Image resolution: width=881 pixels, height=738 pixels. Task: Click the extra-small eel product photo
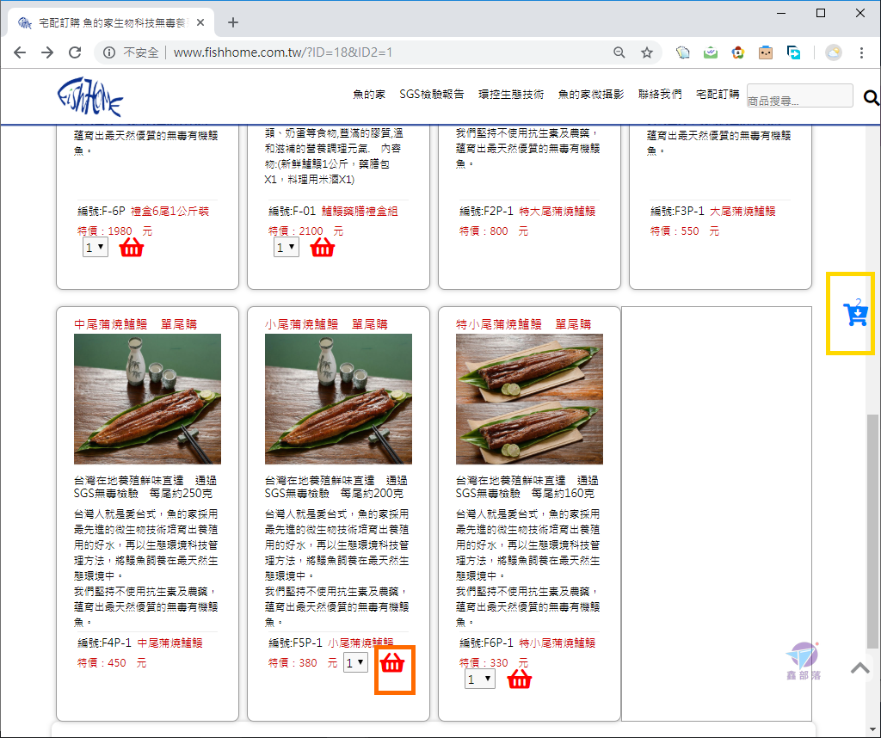(529, 399)
